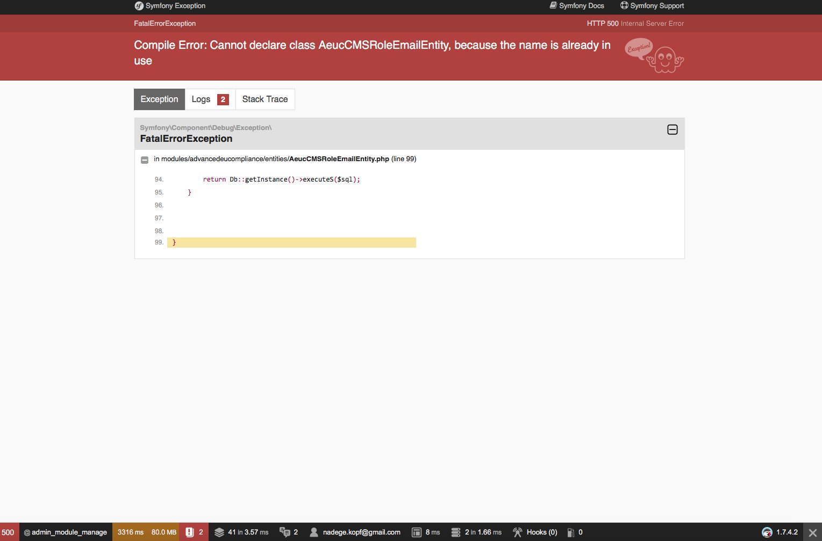Image resolution: width=822 pixels, height=541 pixels.
Task: Click the Logs count badge 2
Action: click(223, 99)
